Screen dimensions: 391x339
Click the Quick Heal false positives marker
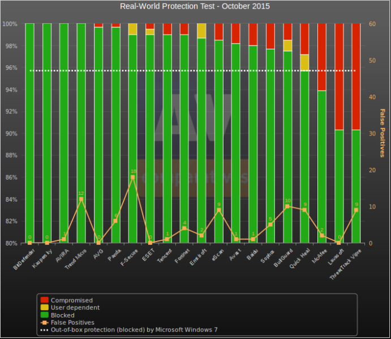304,210
